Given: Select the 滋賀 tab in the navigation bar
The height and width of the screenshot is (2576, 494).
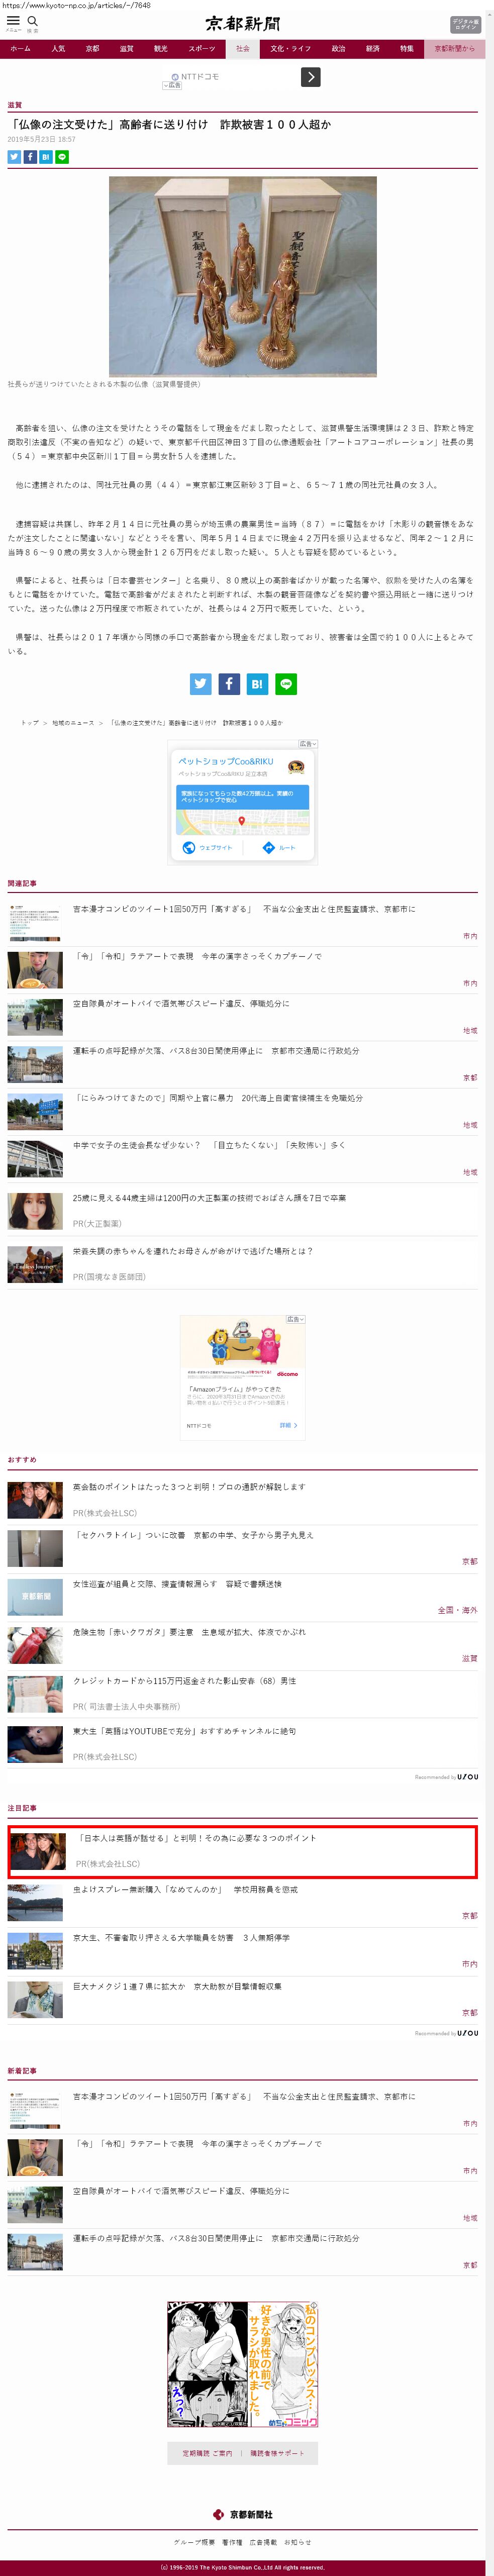Looking at the screenshot, I should tap(126, 48).
